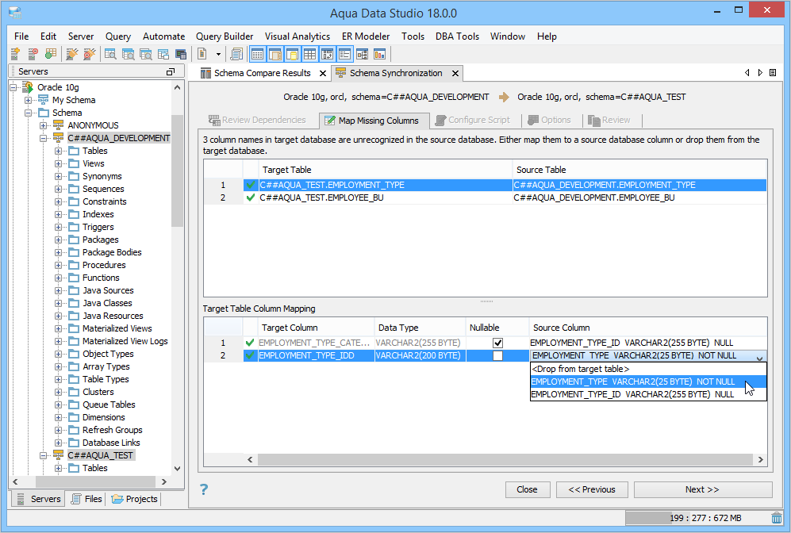Expand the ANONYMOUS schema node

(x=44, y=125)
